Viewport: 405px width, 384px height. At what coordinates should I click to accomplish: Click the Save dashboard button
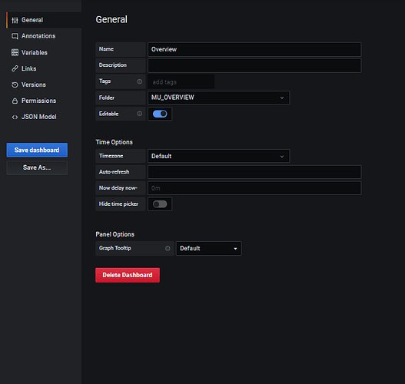[37, 150]
